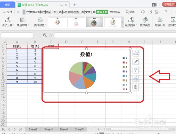
Task: Click the magnifier icon next to fx
Action: (45, 35)
